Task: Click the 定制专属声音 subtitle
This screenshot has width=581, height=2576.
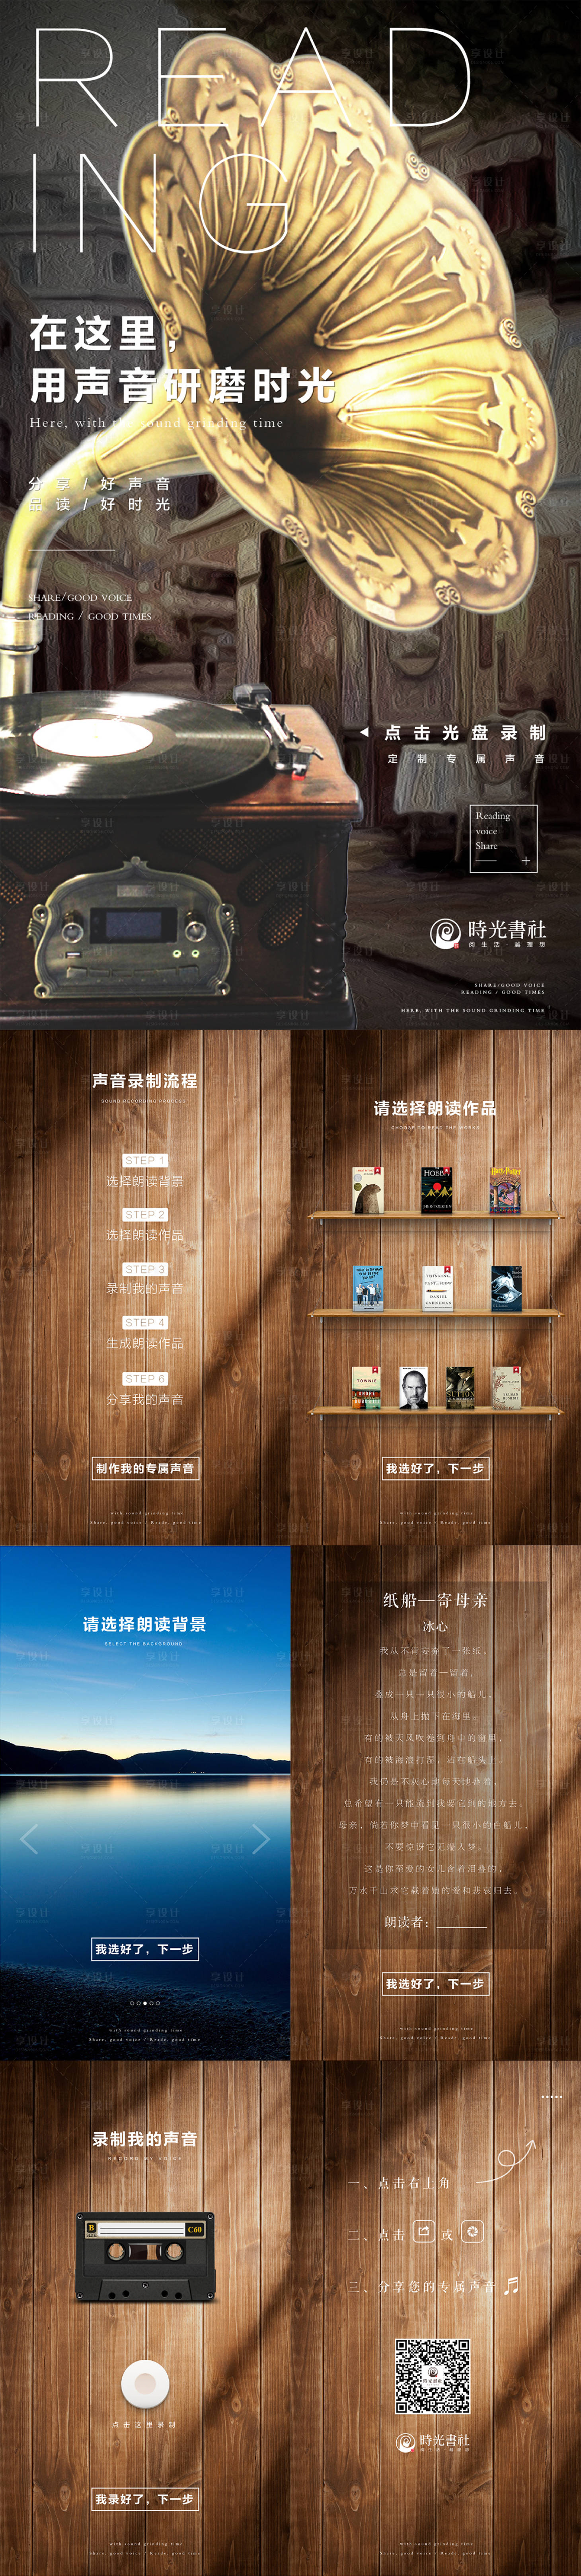Action: point(466,759)
